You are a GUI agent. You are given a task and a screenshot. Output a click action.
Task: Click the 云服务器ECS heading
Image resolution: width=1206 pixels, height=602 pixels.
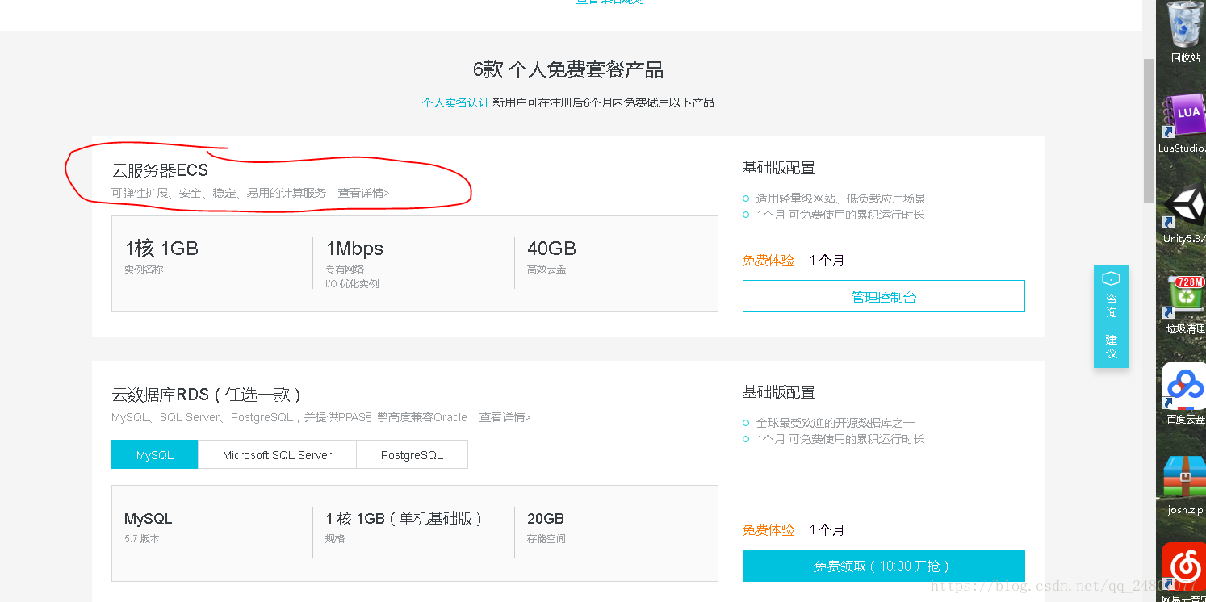pos(160,170)
